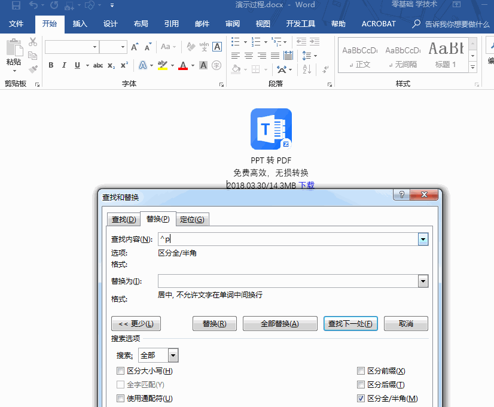The width and height of the screenshot is (494, 407).
Task: Switch to 查找 Find dialog tab
Action: 124,220
